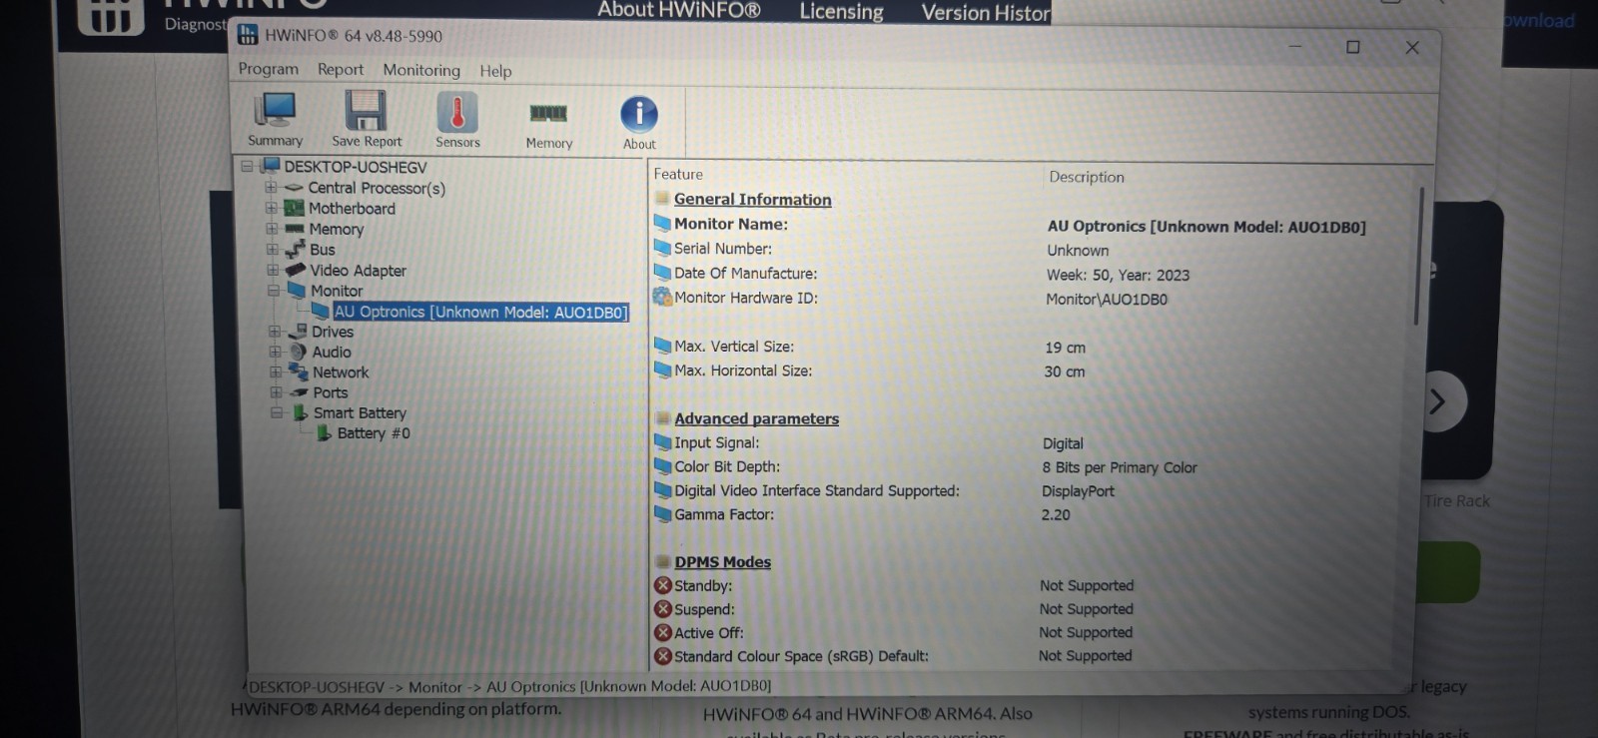Click Version History on background webpage
Image resolution: width=1598 pixels, height=738 pixels.
click(986, 12)
